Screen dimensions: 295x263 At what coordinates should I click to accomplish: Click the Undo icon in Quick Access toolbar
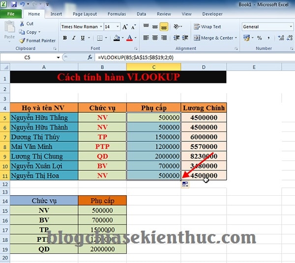[22, 4]
